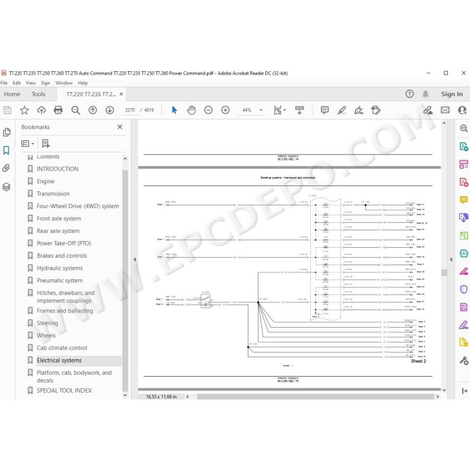The height and width of the screenshot is (470, 470).
Task: Zoom out with the minus icon
Action: [x=208, y=110]
